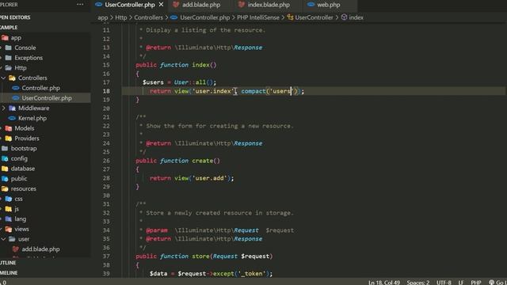Open add.blade.php in the user folder

click(40, 249)
